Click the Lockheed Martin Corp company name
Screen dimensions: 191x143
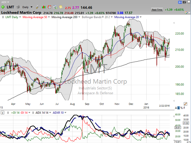(21, 13)
